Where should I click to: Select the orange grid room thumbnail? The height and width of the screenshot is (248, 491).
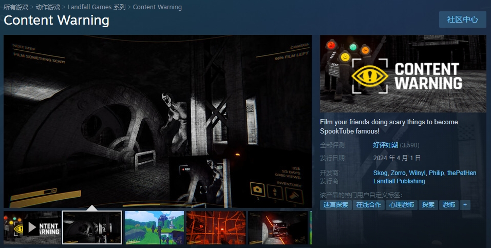point(216,227)
